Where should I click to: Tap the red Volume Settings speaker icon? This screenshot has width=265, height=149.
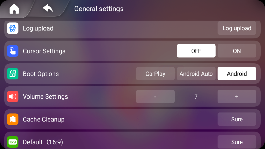pos(13,96)
